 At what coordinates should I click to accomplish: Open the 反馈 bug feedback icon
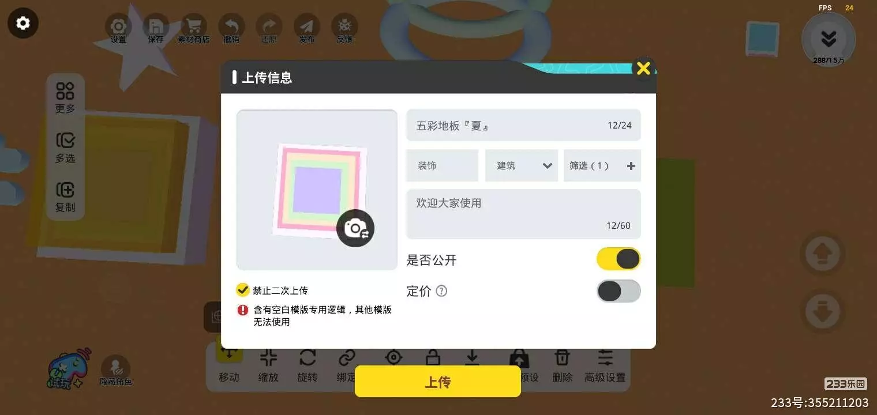pos(344,28)
